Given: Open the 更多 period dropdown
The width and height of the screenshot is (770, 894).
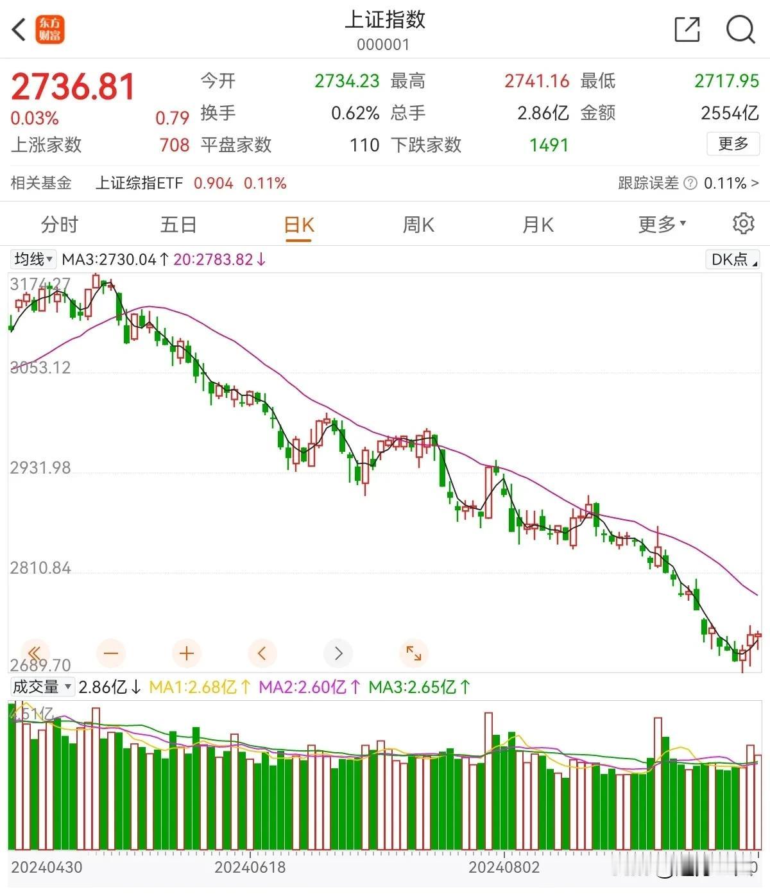Looking at the screenshot, I should coord(662,225).
